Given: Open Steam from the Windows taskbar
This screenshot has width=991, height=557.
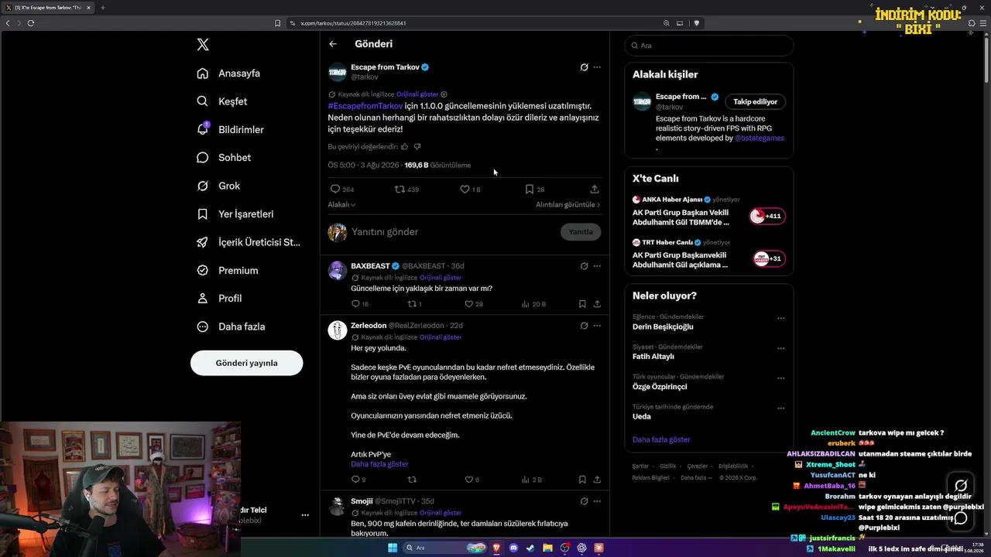Looking at the screenshot, I should [x=530, y=548].
